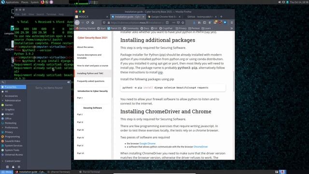Launch Firefox from the top panel
This screenshot has height=174, width=309.
tap(42, 2)
